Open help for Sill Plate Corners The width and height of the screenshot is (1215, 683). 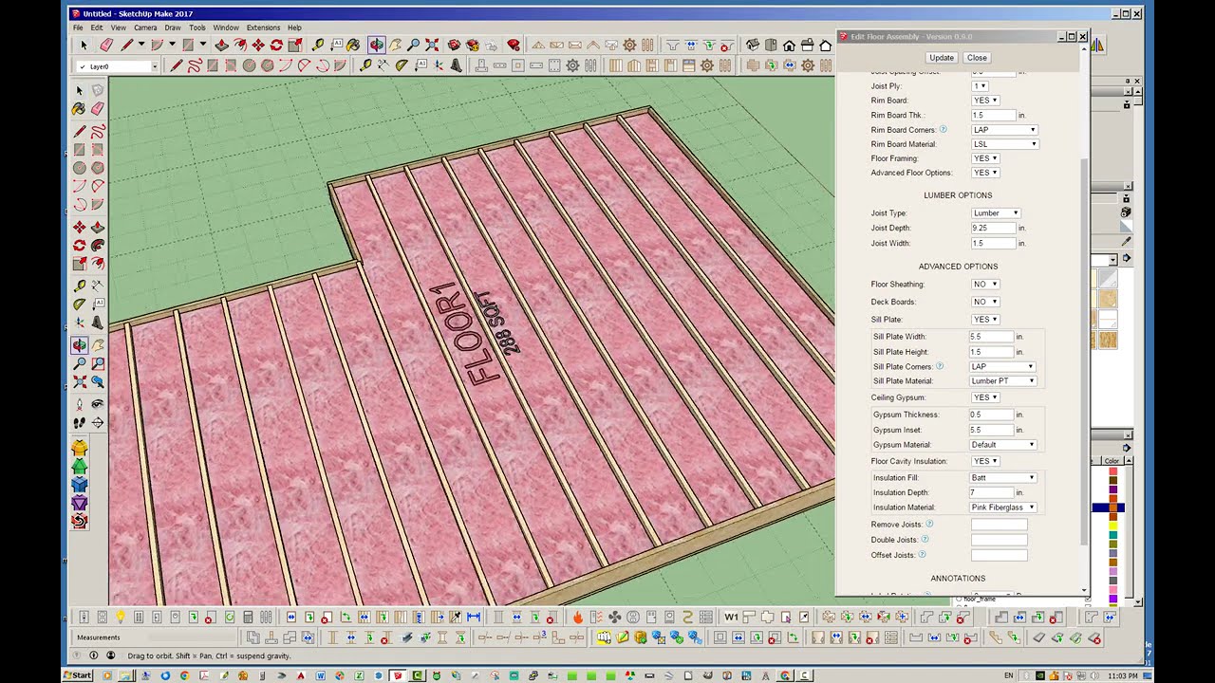click(x=940, y=366)
